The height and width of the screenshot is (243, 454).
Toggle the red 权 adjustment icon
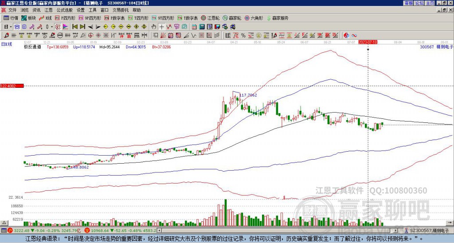[x=58, y=27]
